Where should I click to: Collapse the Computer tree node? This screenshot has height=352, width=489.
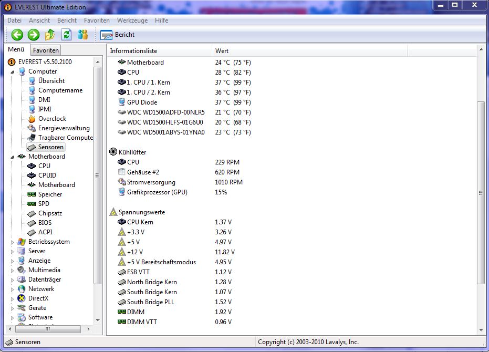[12, 72]
